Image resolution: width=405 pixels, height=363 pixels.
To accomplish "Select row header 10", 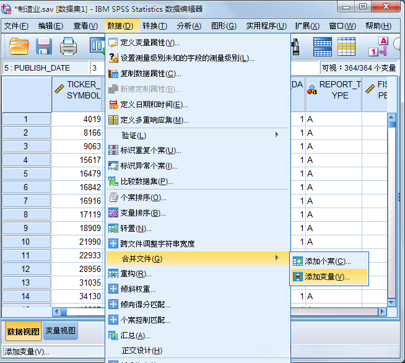I will coord(27,242).
